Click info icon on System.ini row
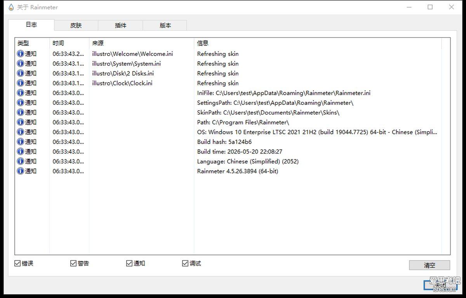 (x=21, y=63)
